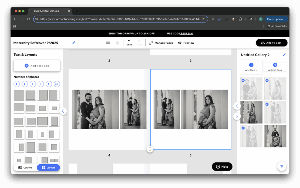Go forward in browser history

21,19
